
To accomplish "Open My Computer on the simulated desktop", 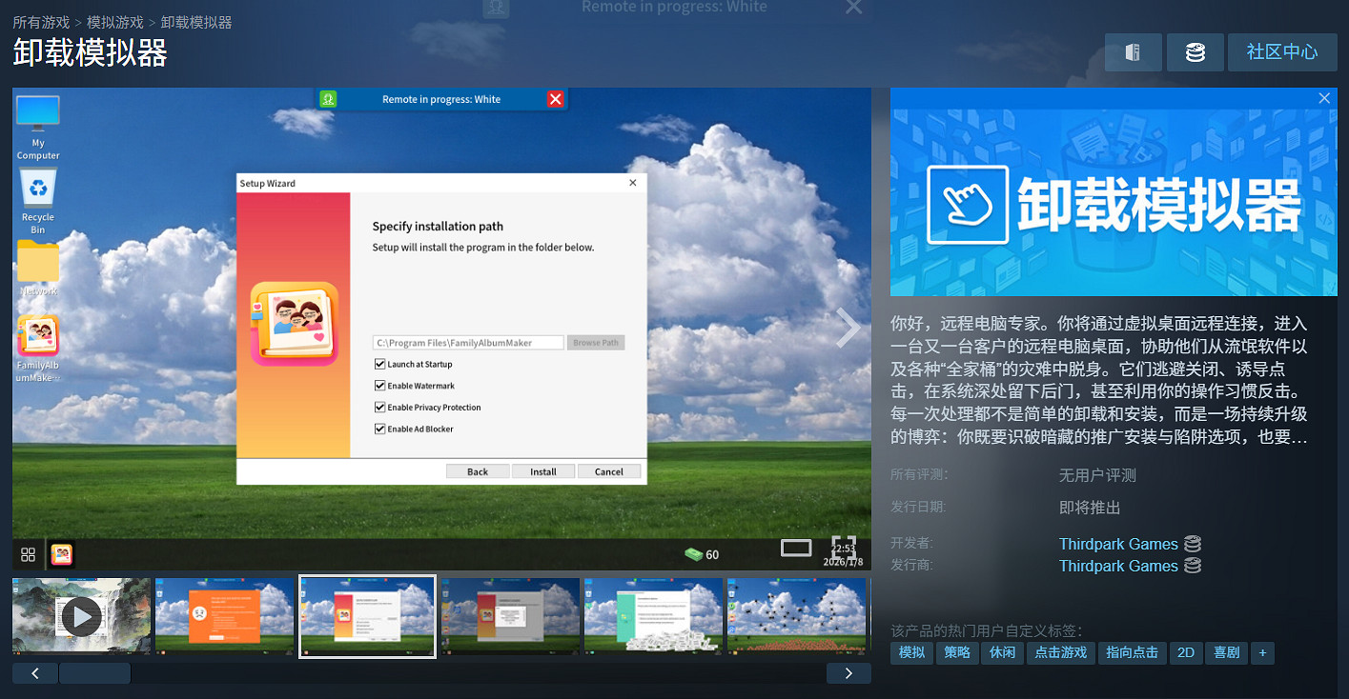I will [x=37, y=117].
